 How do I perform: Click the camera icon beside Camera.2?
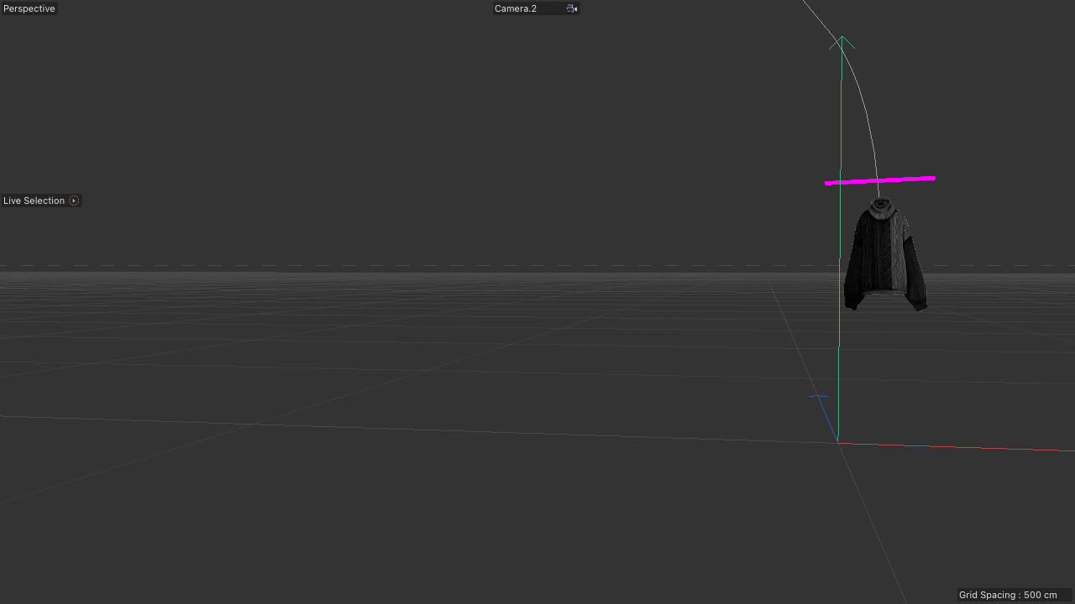tap(572, 8)
